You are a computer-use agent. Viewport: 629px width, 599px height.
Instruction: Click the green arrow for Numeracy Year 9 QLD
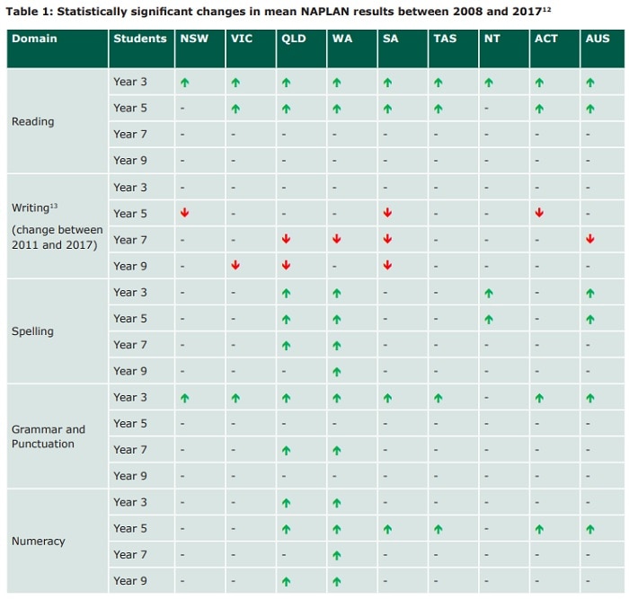286,581
